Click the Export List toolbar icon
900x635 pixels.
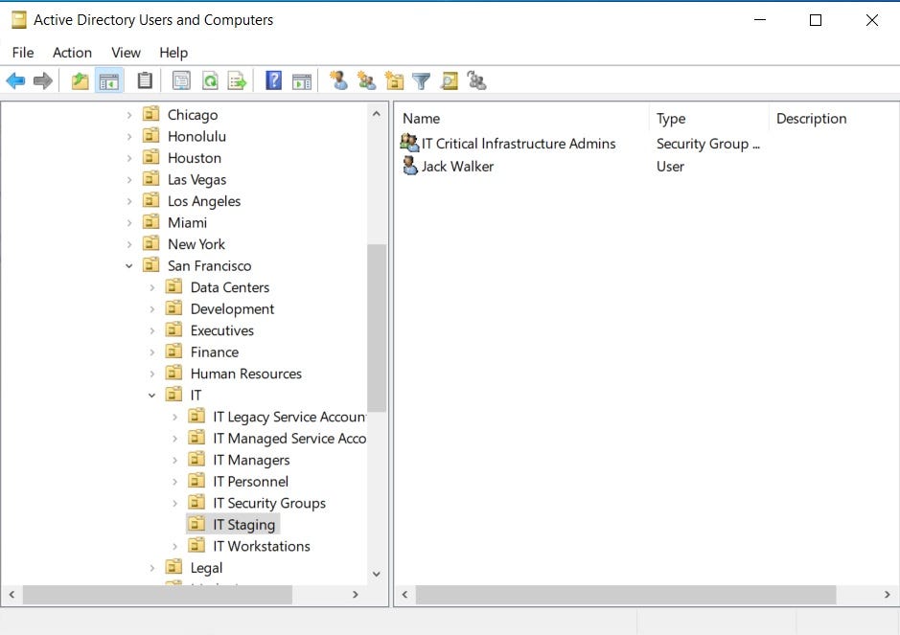click(237, 80)
